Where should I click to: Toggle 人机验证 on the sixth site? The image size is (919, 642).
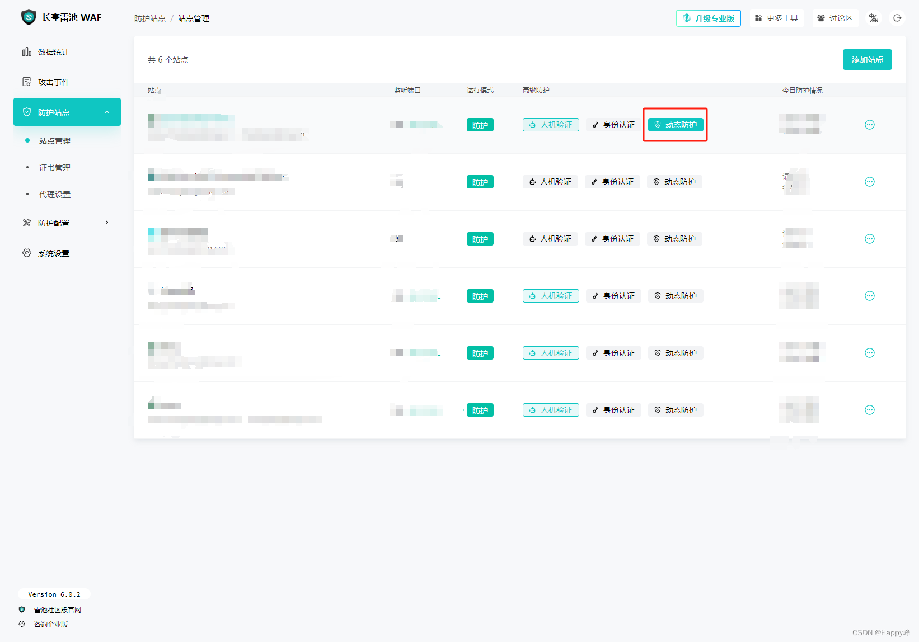point(551,410)
